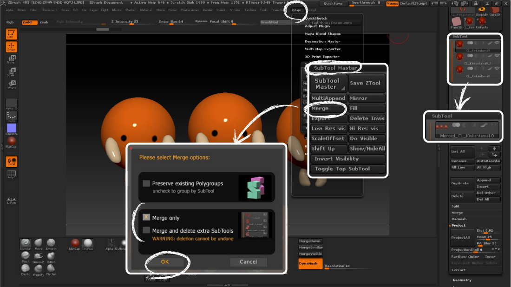511x287 pixels.
Task: Cancel the merge dialog
Action: coord(248,261)
